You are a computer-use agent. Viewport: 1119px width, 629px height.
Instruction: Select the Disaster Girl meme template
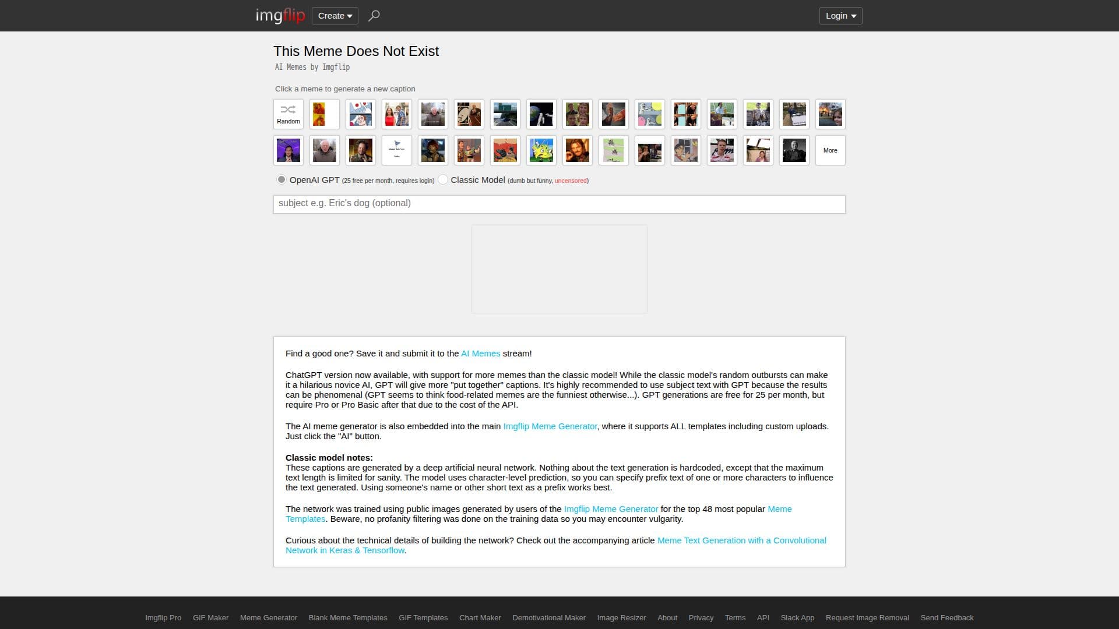(x=831, y=114)
